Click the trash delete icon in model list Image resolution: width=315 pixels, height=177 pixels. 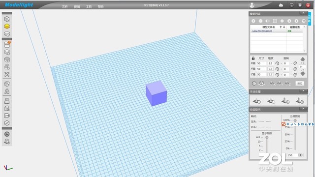pos(304,21)
